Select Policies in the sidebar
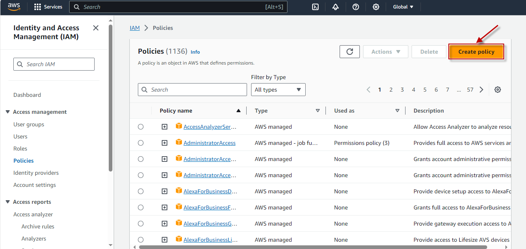Screen dimensions: 526x249 coord(23,161)
